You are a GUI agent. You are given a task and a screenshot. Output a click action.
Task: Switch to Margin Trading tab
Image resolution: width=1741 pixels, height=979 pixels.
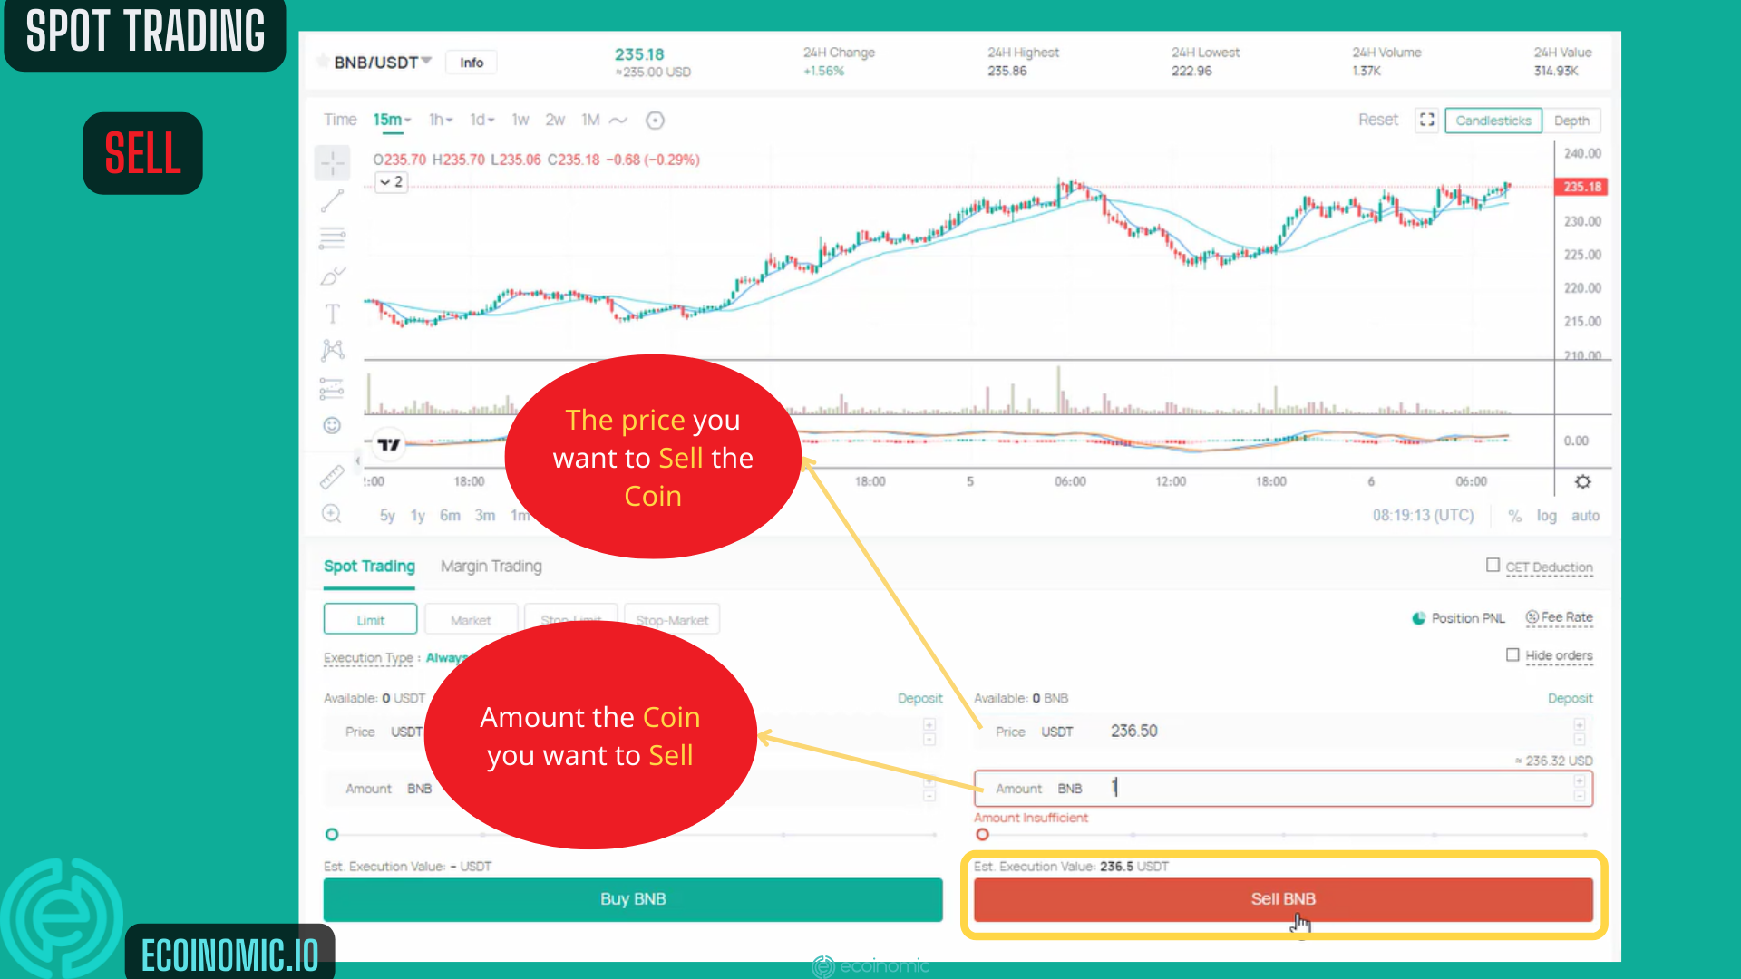coord(491,567)
